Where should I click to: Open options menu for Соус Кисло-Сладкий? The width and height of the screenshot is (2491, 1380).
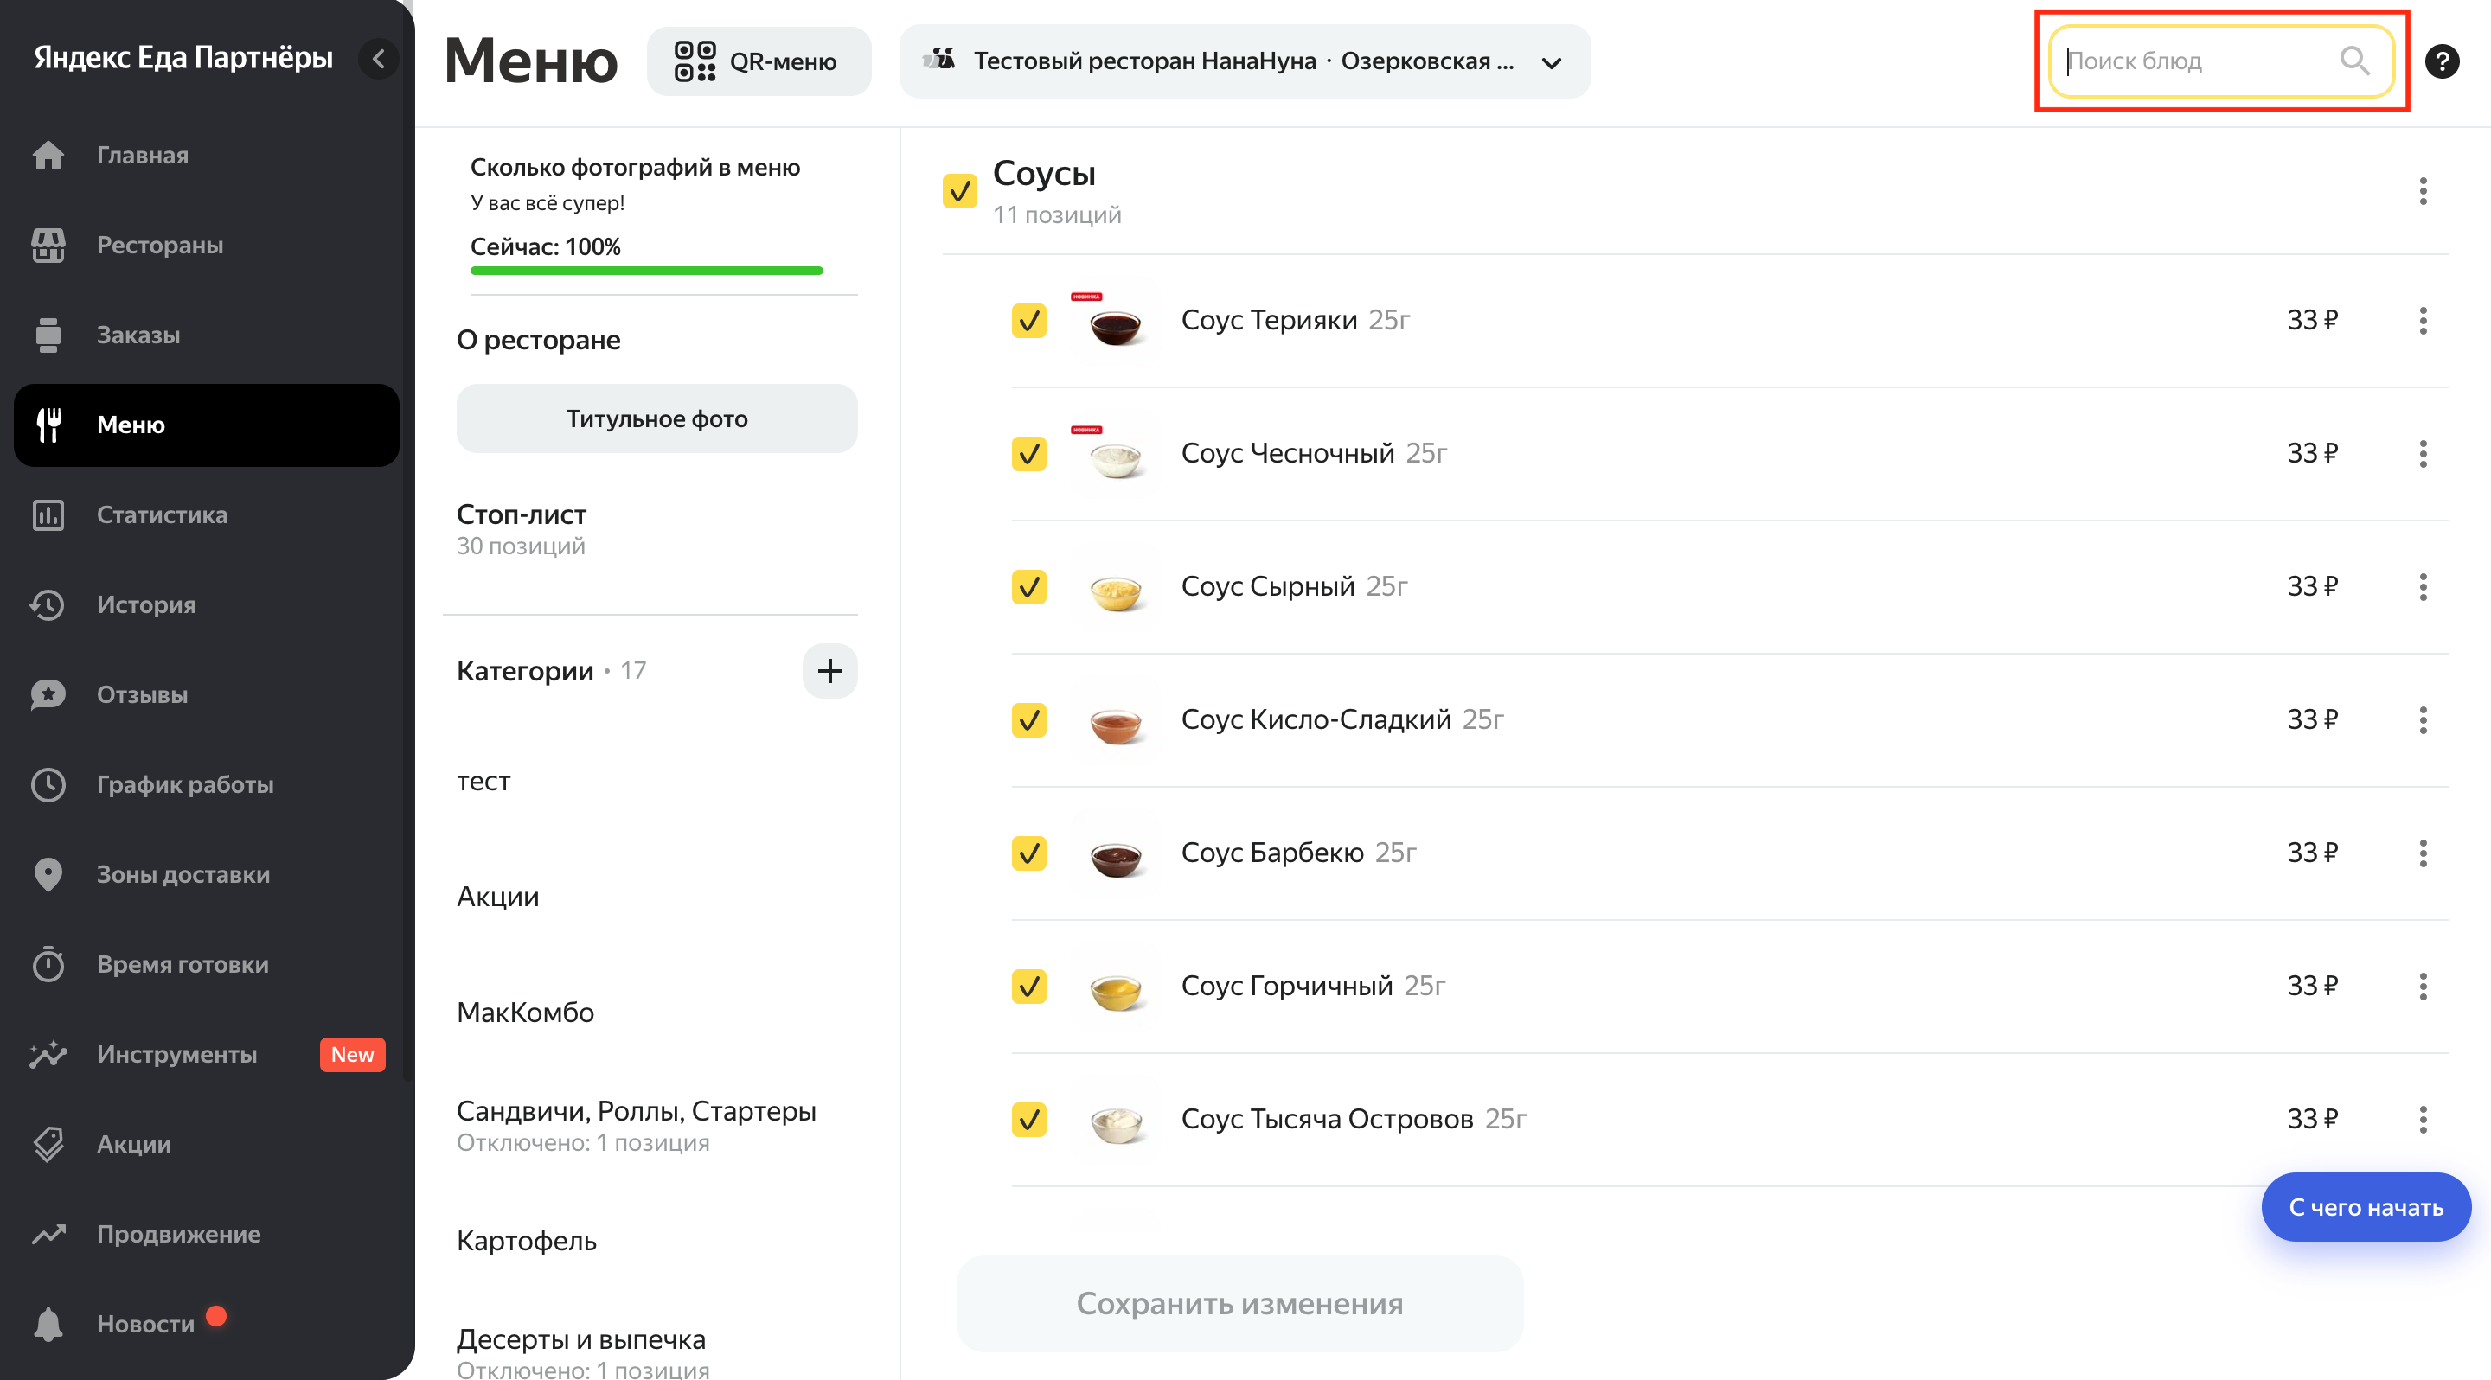coord(2423,720)
